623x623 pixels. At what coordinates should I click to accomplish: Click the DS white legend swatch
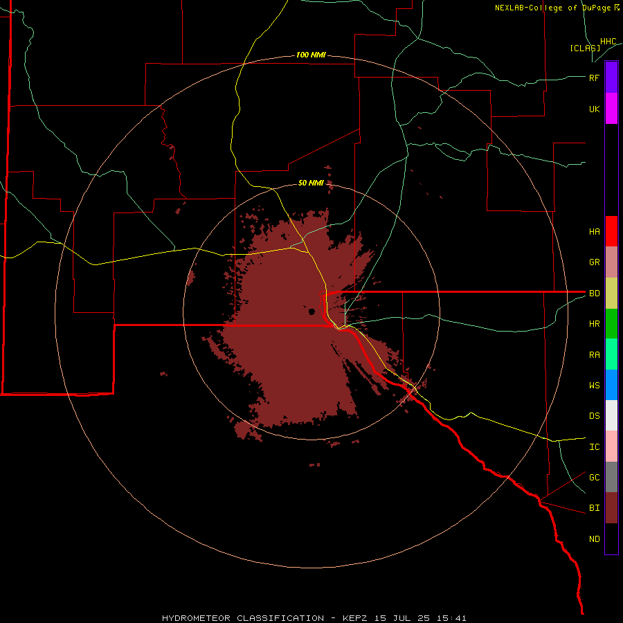[x=611, y=415]
